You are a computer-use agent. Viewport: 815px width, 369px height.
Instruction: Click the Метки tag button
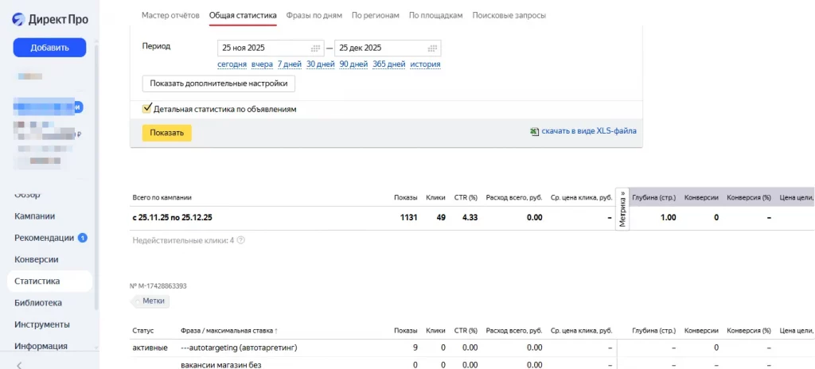[152, 301]
